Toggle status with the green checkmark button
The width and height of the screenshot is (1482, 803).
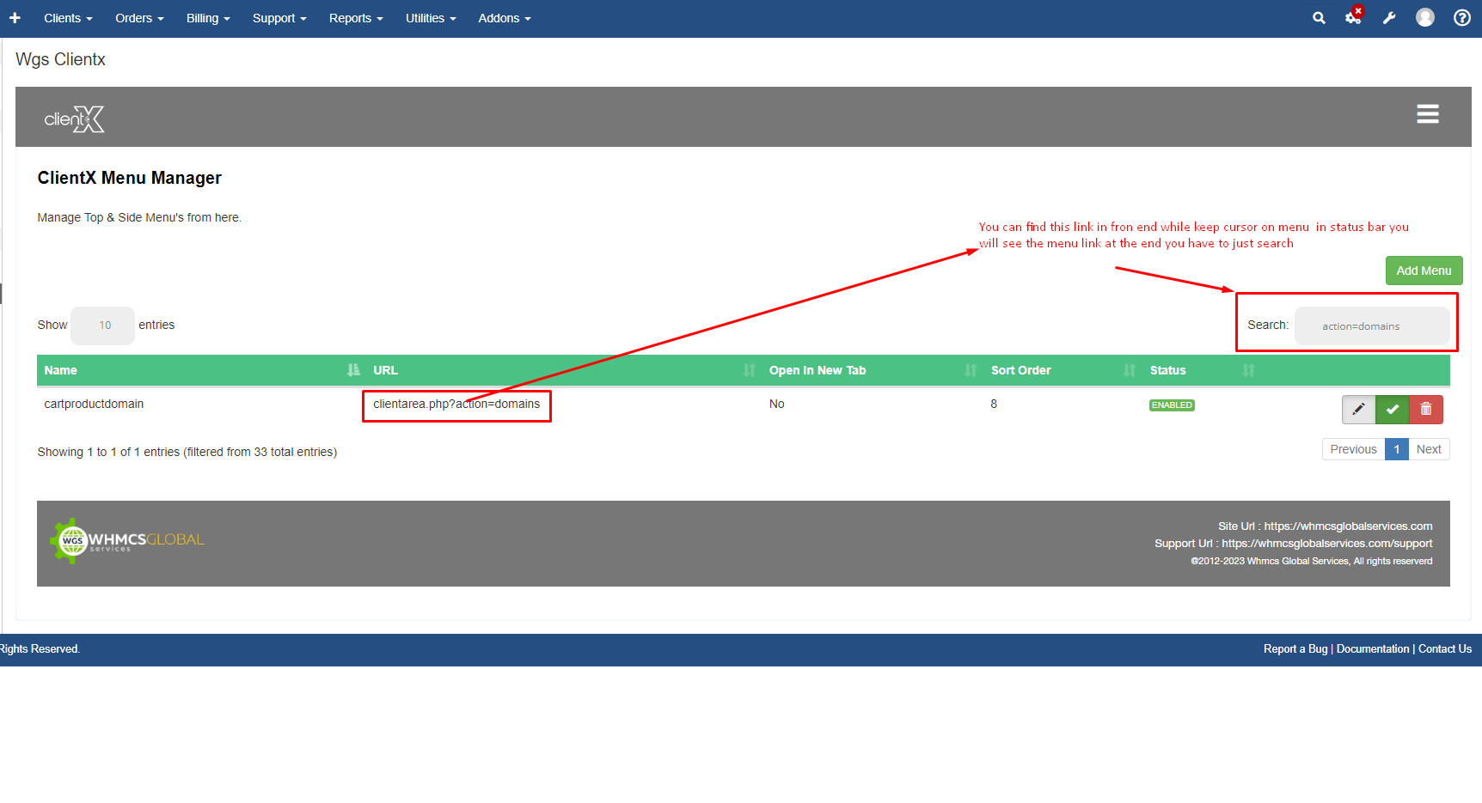click(1393, 410)
